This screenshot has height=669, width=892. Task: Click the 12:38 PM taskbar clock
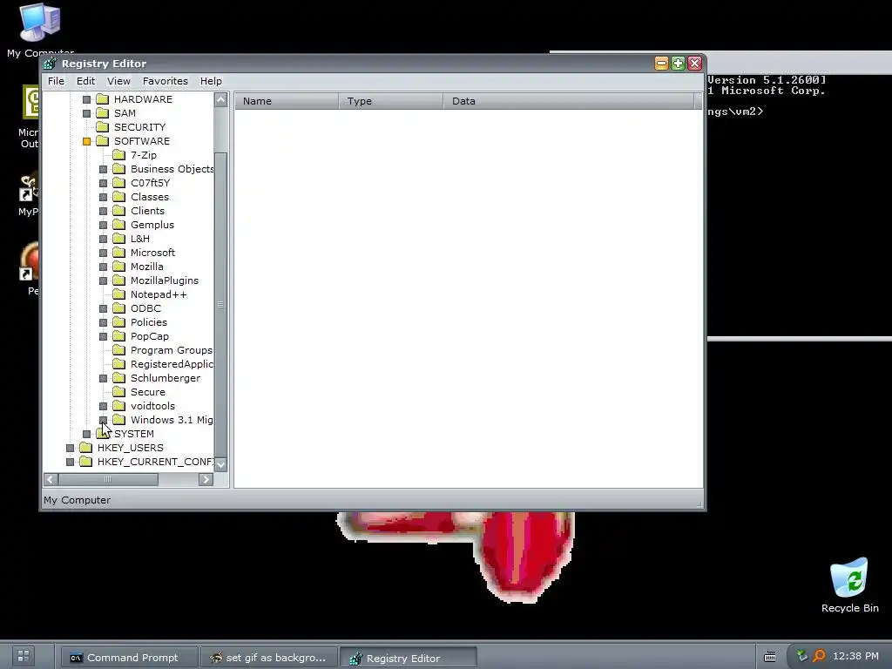click(855, 656)
